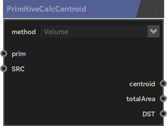The image size is (167, 126).
Task: Click the centroid output label
Action: (142, 84)
